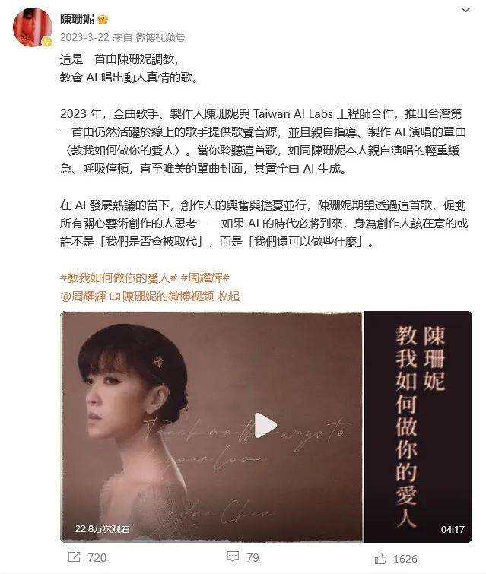Like the post with thumbs-up icon
The width and height of the screenshot is (486, 574).
coord(380,559)
